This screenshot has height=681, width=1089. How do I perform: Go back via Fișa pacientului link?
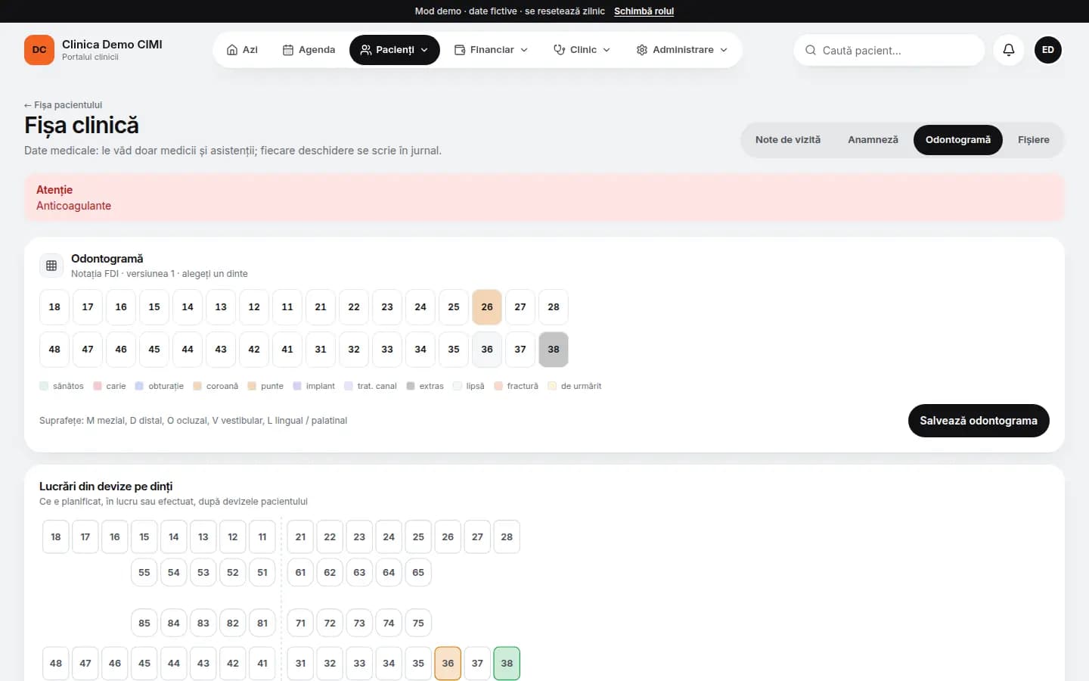[x=63, y=105]
